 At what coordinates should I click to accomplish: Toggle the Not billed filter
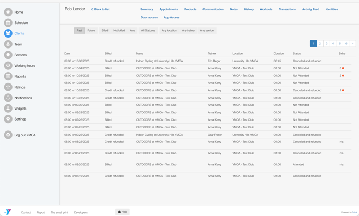pyautogui.click(x=119, y=31)
